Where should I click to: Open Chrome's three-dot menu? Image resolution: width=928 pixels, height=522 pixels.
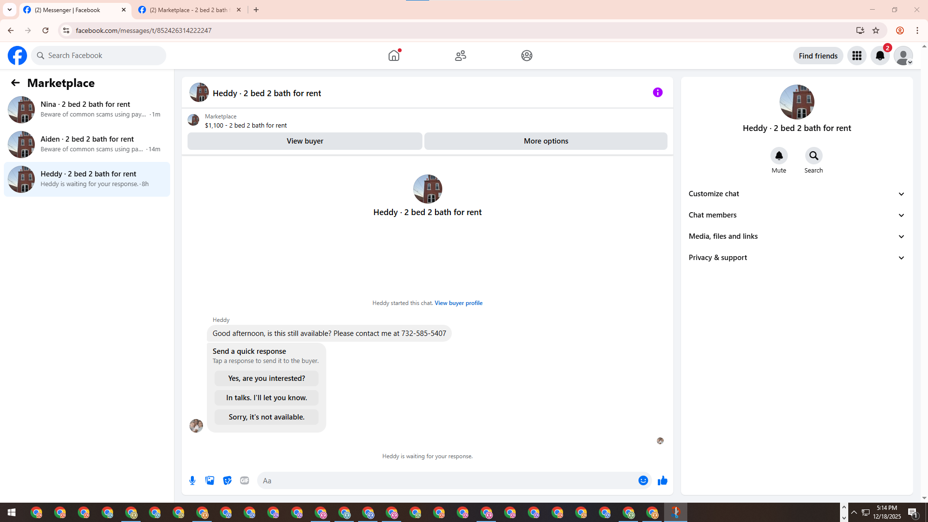(917, 30)
